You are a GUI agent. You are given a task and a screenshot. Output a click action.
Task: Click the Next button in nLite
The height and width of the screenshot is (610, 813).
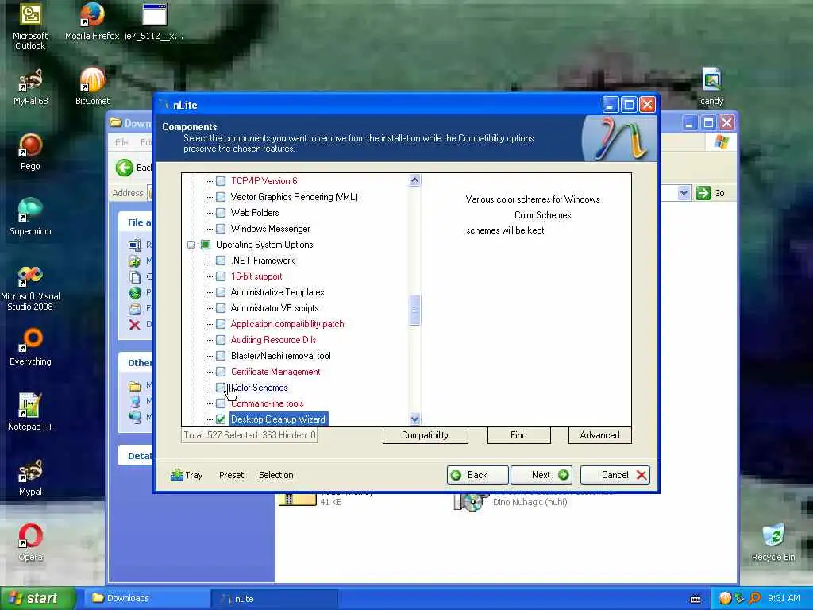pos(541,475)
